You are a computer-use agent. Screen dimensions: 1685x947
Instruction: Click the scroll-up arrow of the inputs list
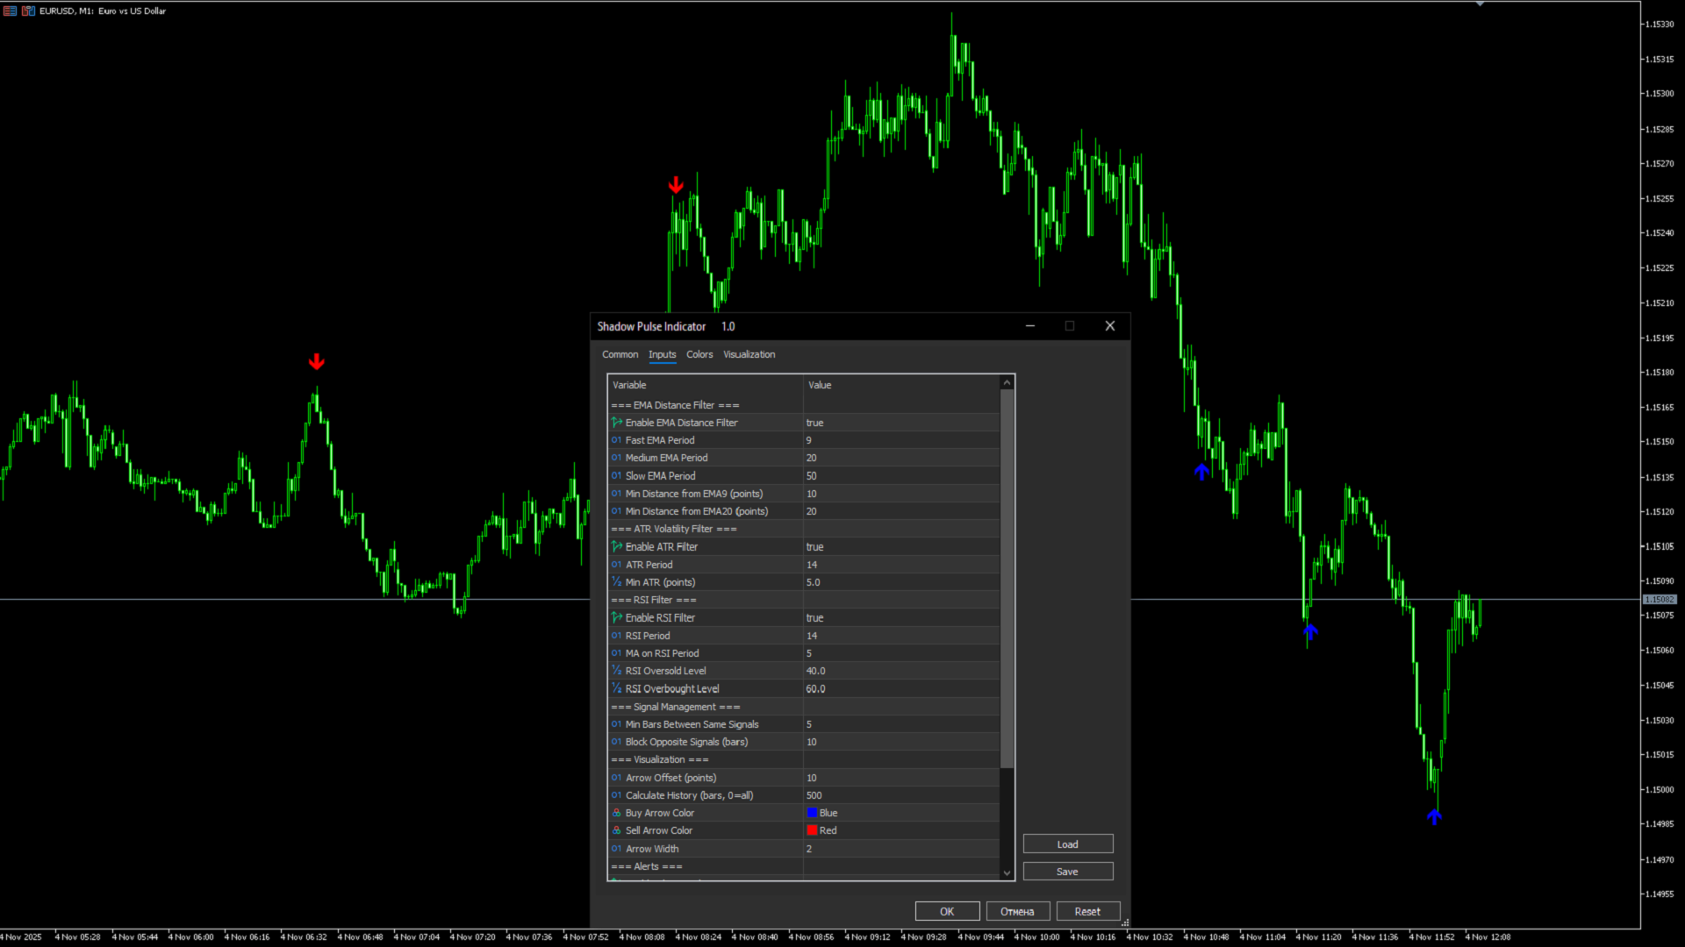point(1007,383)
